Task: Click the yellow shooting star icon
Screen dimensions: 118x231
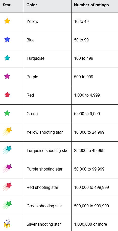Action: coord(7,132)
